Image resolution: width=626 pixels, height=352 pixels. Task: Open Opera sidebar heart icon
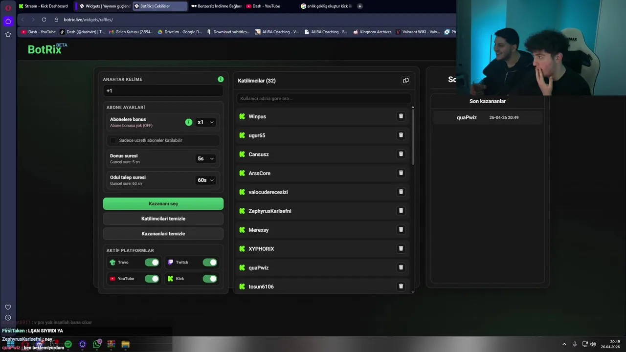click(x=8, y=307)
